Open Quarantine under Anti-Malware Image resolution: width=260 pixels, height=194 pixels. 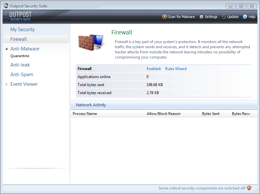click(20, 56)
